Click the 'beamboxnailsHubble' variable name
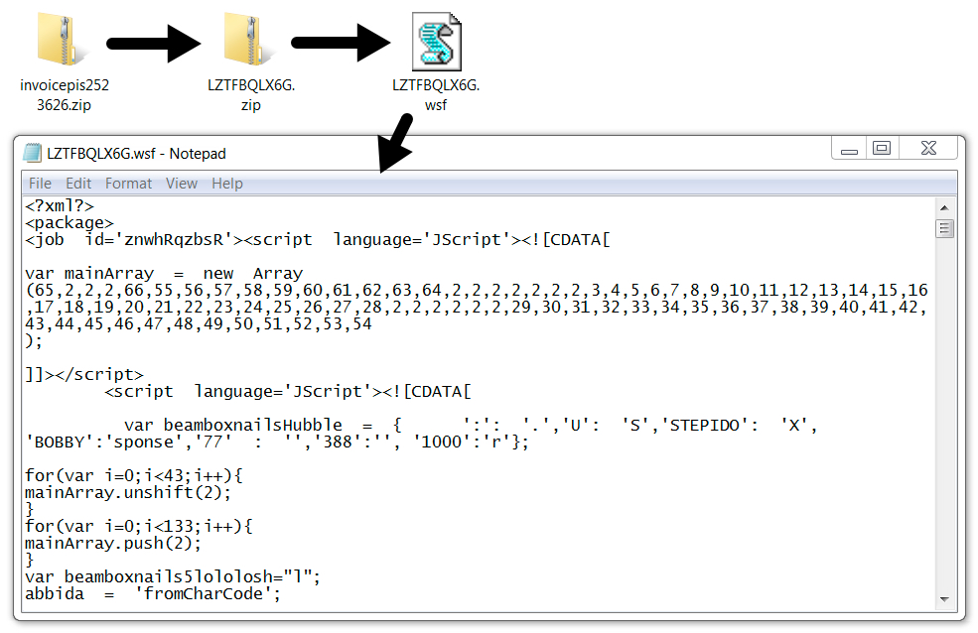 pos(253,425)
